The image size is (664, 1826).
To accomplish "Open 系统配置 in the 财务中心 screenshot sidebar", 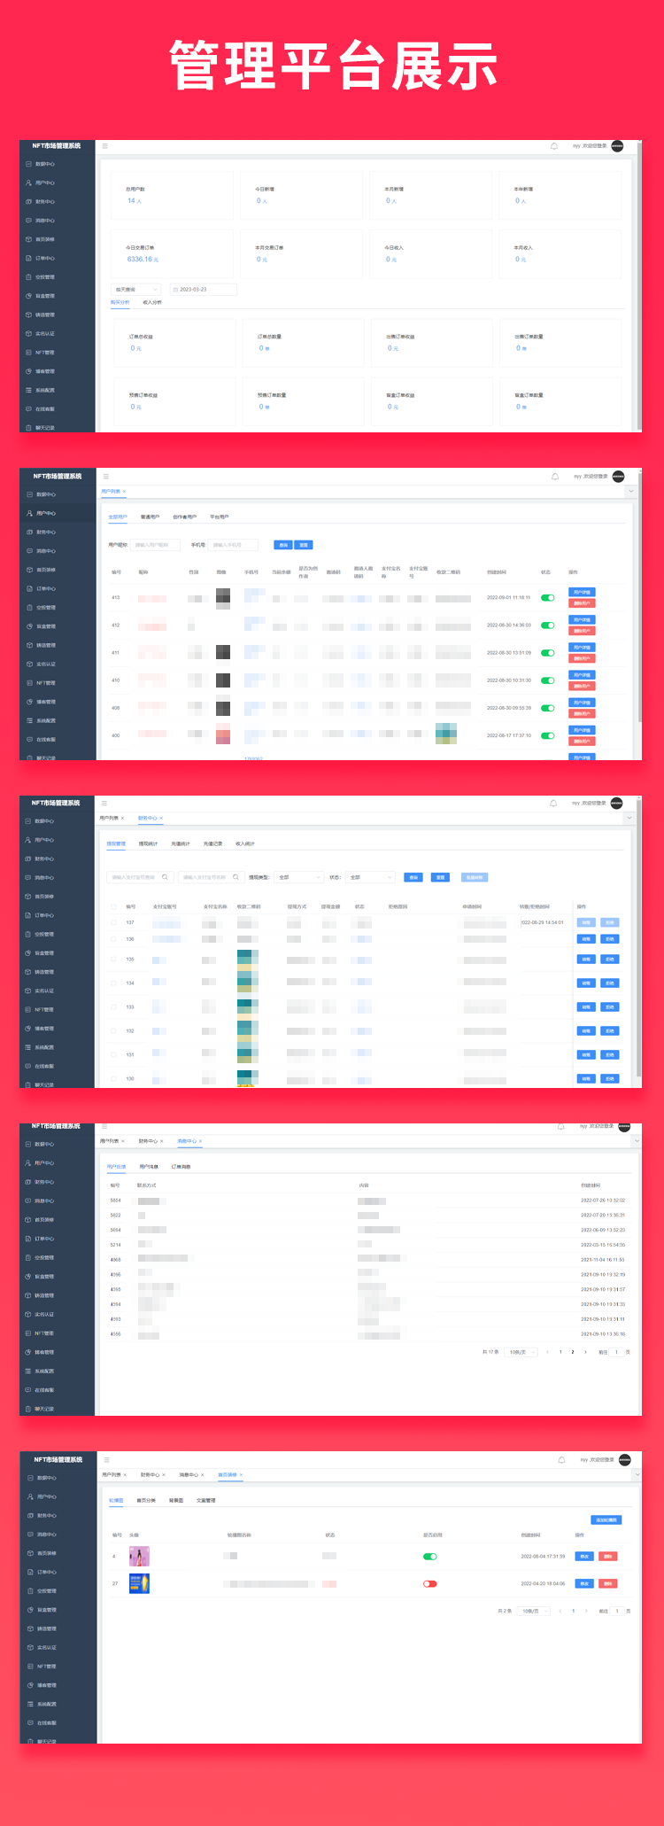I will point(44,1047).
